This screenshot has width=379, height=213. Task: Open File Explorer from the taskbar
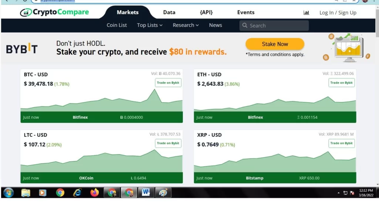click(x=26, y=193)
